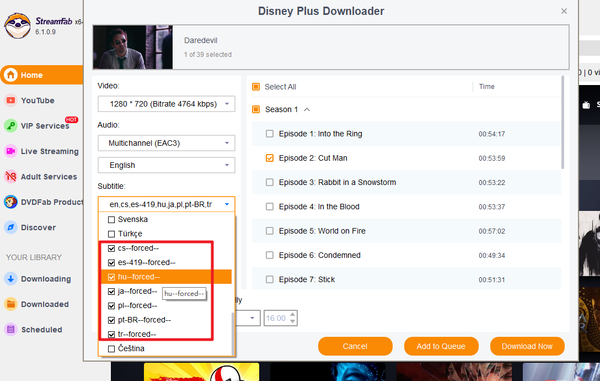Check Episode 6: Condemned
600x381 pixels.
click(270, 255)
